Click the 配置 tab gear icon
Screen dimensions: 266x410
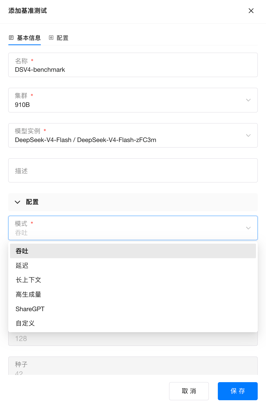tap(51, 38)
